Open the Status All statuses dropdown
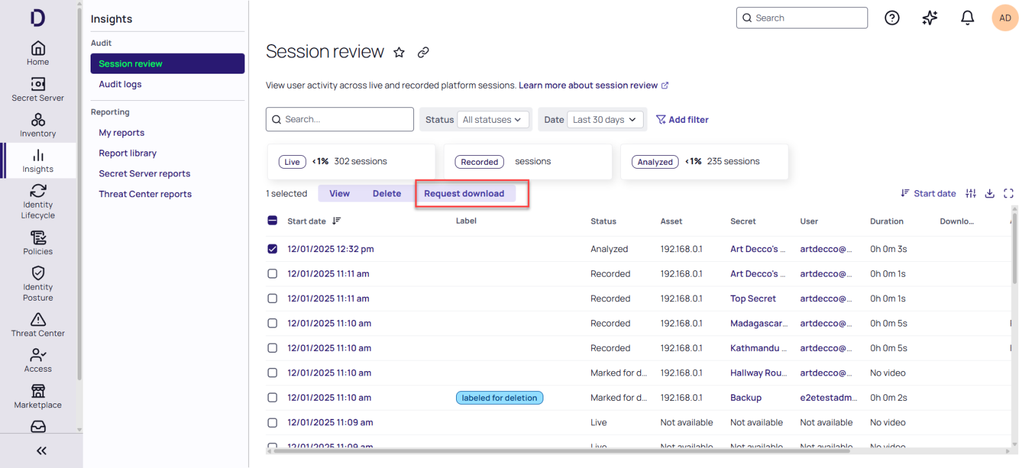This screenshot has height=468, width=1035. point(492,120)
